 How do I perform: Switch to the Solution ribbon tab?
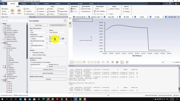click(x=46, y=4)
